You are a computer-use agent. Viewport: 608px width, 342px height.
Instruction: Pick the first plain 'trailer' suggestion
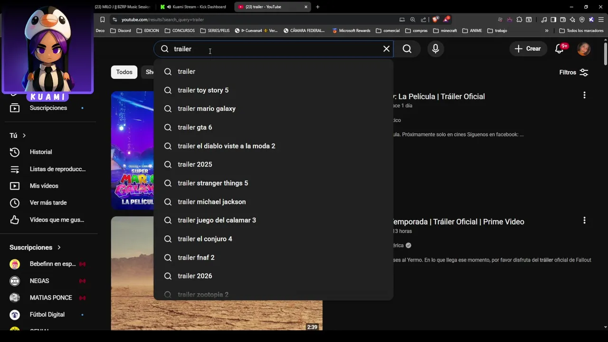pyautogui.click(x=273, y=72)
